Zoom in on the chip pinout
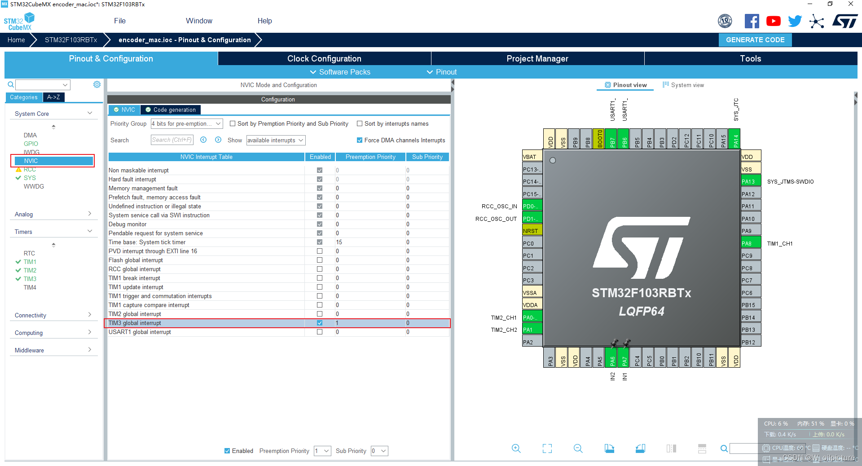Screen dimensions: 862x466 tap(516, 448)
